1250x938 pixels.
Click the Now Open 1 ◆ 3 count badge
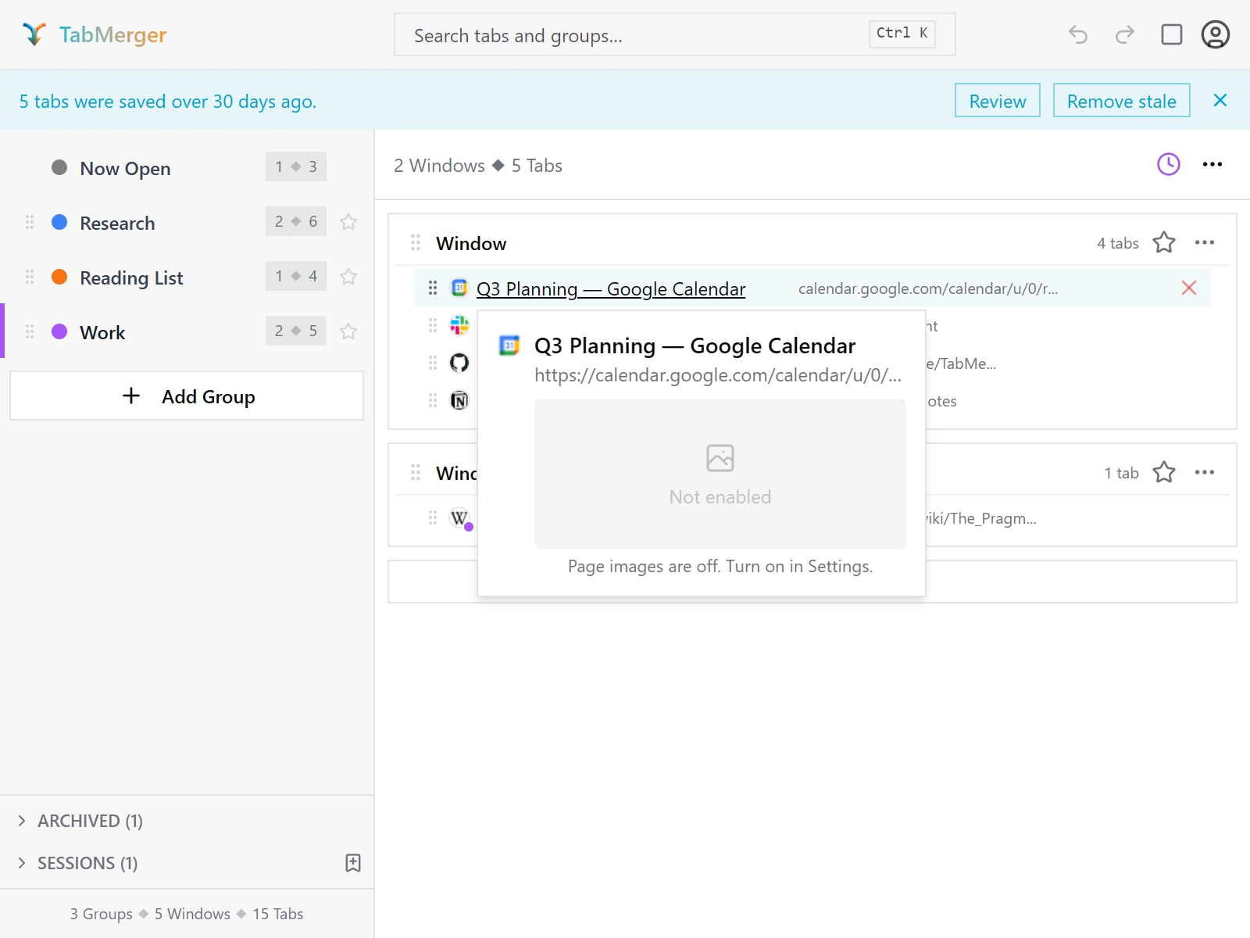click(x=296, y=166)
